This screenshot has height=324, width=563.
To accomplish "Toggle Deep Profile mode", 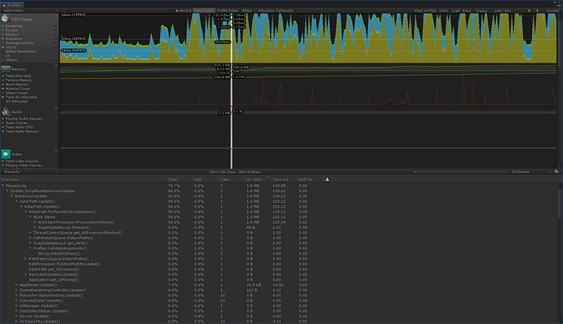I will pos(204,11).
